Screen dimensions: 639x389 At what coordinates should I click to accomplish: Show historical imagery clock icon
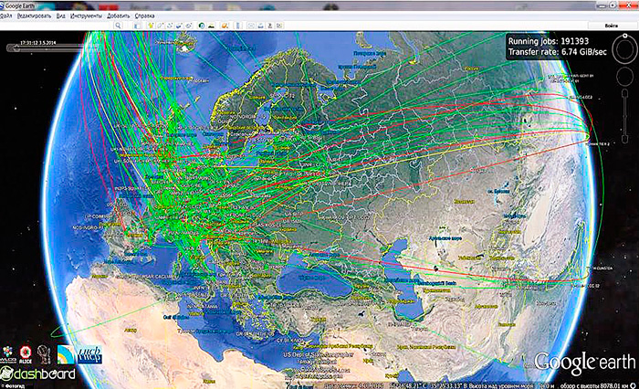pos(202,26)
